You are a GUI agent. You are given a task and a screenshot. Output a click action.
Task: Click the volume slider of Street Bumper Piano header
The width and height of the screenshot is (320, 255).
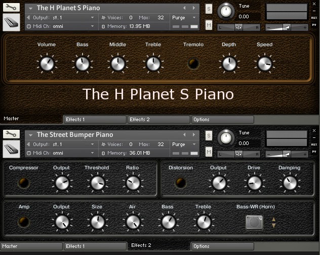287,154
